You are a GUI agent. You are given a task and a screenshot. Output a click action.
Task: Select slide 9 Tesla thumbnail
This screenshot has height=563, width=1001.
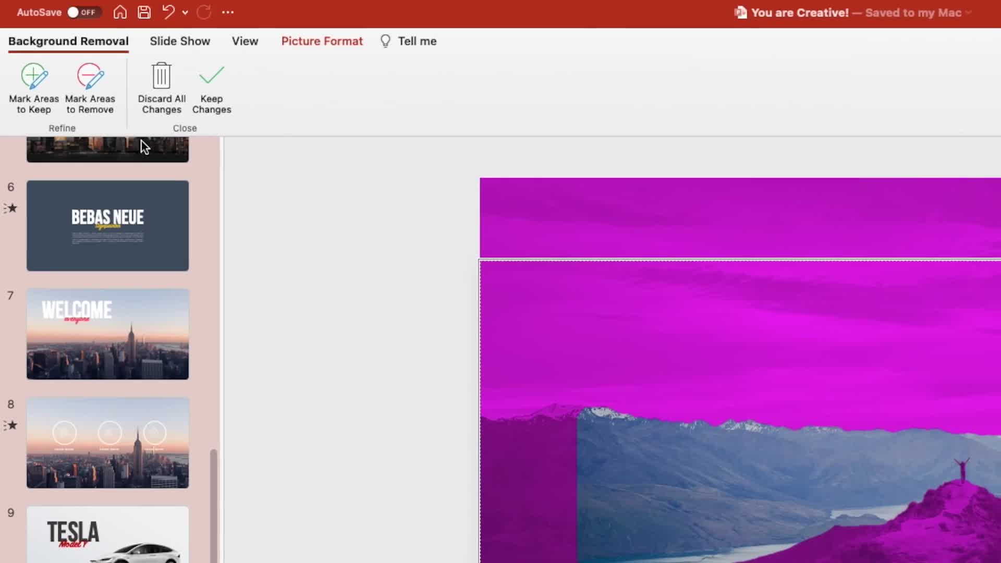(x=108, y=534)
